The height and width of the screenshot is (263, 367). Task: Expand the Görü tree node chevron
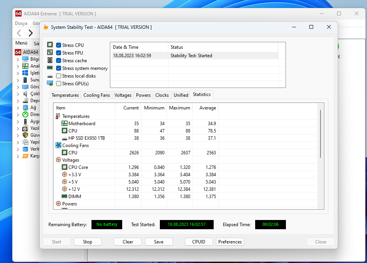(x=18, y=87)
